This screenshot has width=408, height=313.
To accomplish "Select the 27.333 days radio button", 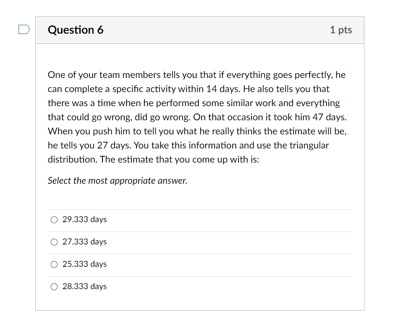I will (x=54, y=242).
